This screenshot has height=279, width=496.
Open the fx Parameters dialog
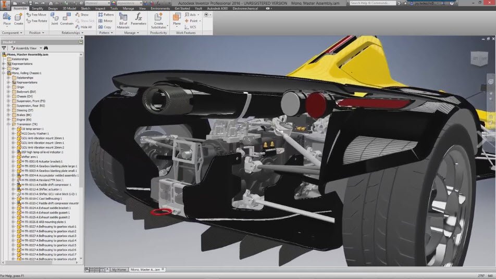pyautogui.click(x=139, y=19)
